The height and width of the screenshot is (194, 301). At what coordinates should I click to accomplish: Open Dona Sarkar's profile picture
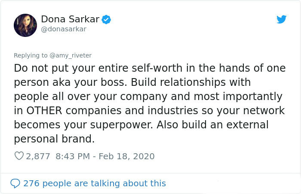coord(25,25)
